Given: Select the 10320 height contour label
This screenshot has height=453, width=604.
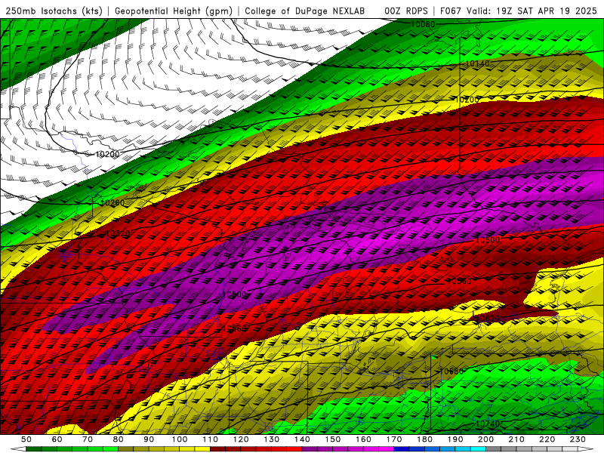Looking at the screenshot, I should pos(118,233).
